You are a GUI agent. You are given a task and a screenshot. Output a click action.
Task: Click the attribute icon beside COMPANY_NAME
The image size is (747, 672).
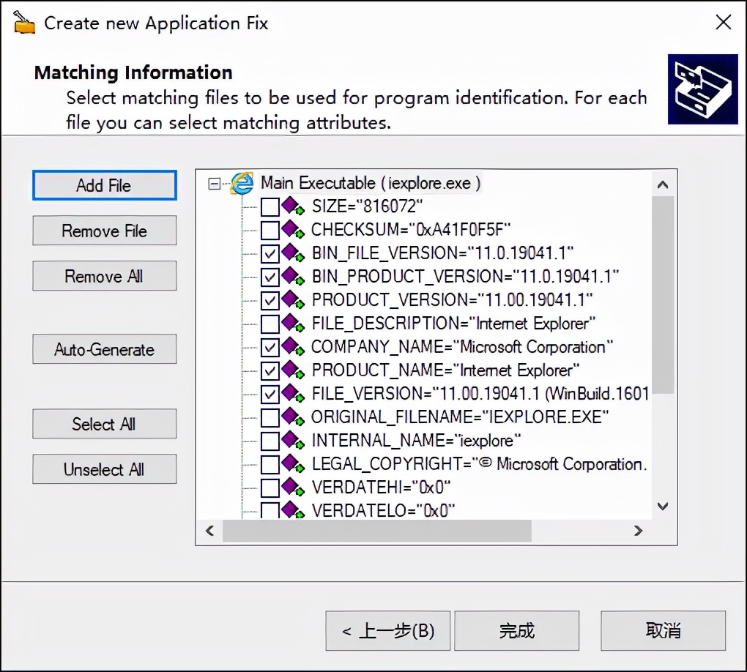(x=292, y=347)
